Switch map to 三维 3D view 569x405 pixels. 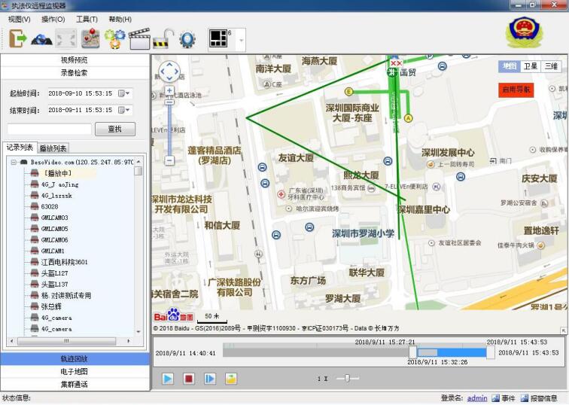point(551,66)
